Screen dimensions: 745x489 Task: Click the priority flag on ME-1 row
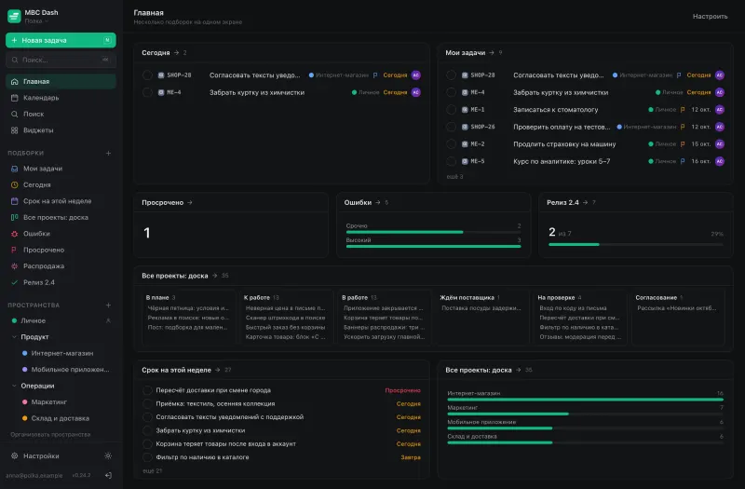click(683, 110)
